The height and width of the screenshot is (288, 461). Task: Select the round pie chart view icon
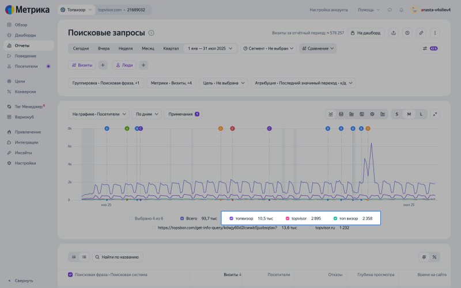coord(372,114)
